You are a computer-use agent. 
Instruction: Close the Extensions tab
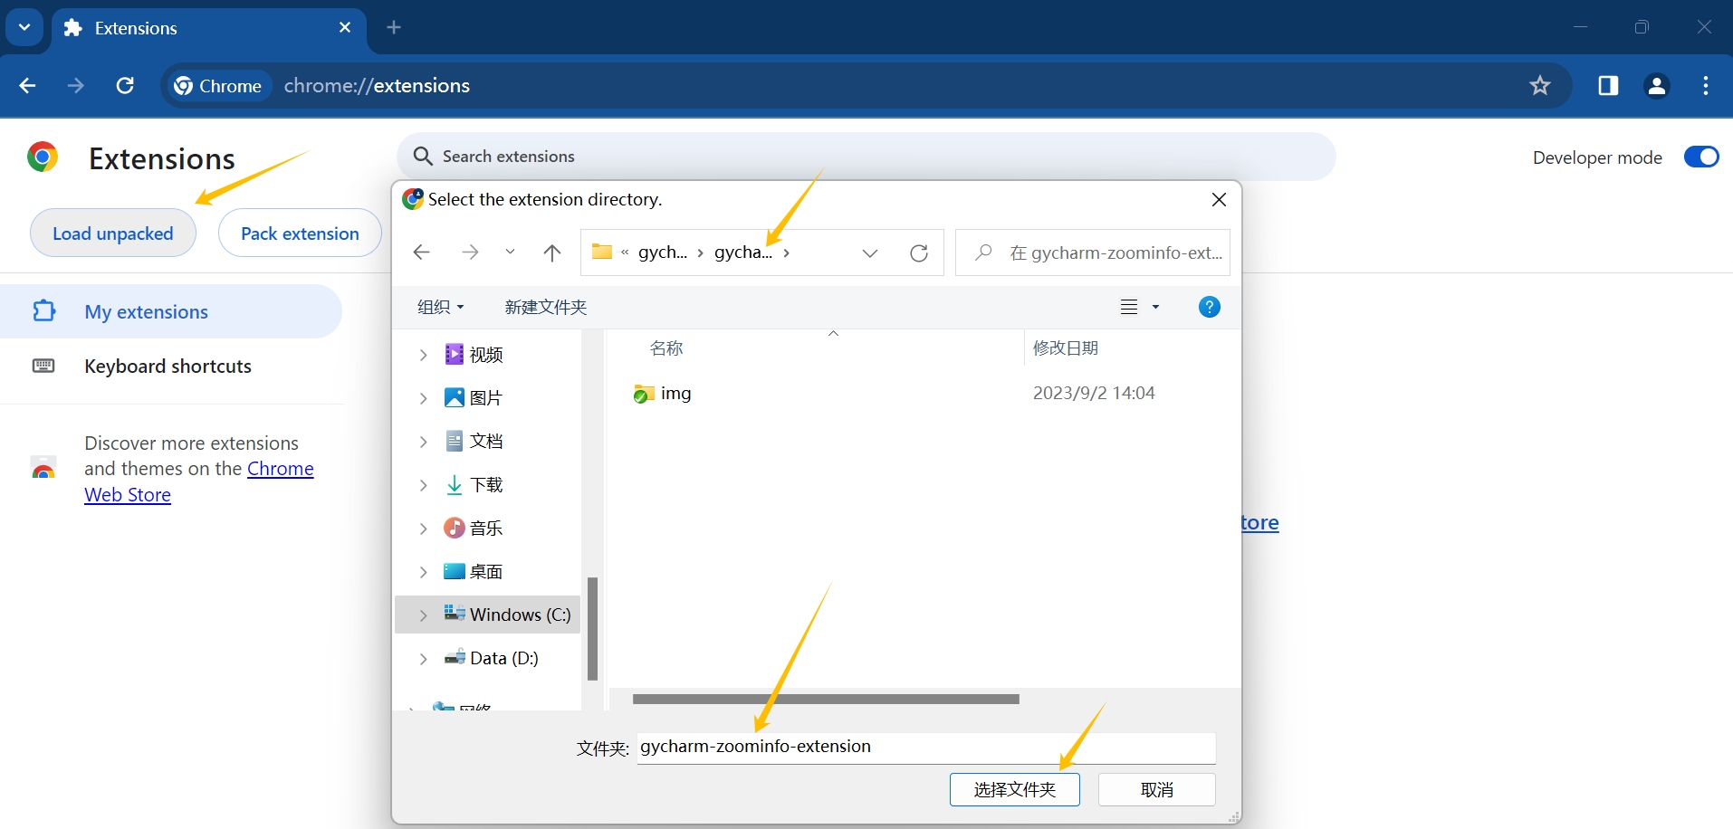click(345, 27)
